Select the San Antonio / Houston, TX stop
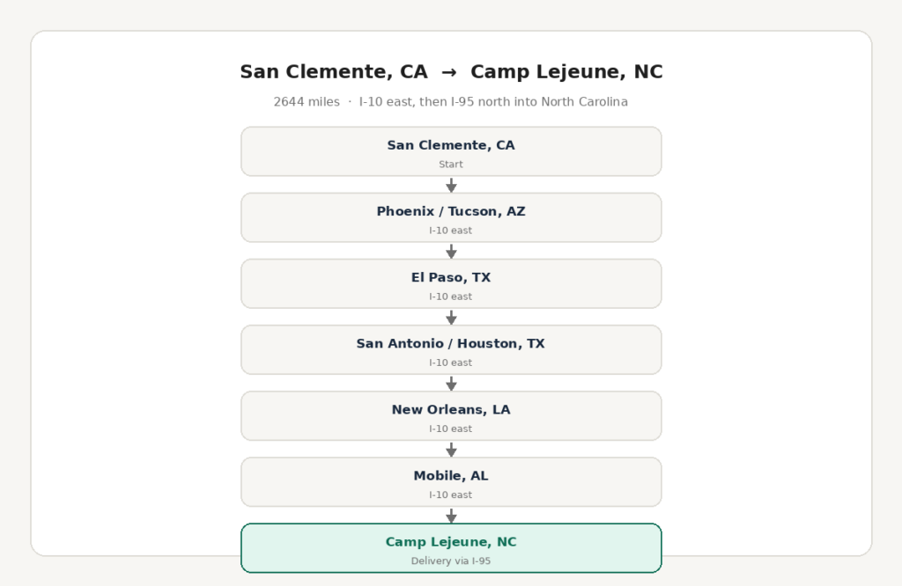The image size is (902, 586). coord(451,350)
